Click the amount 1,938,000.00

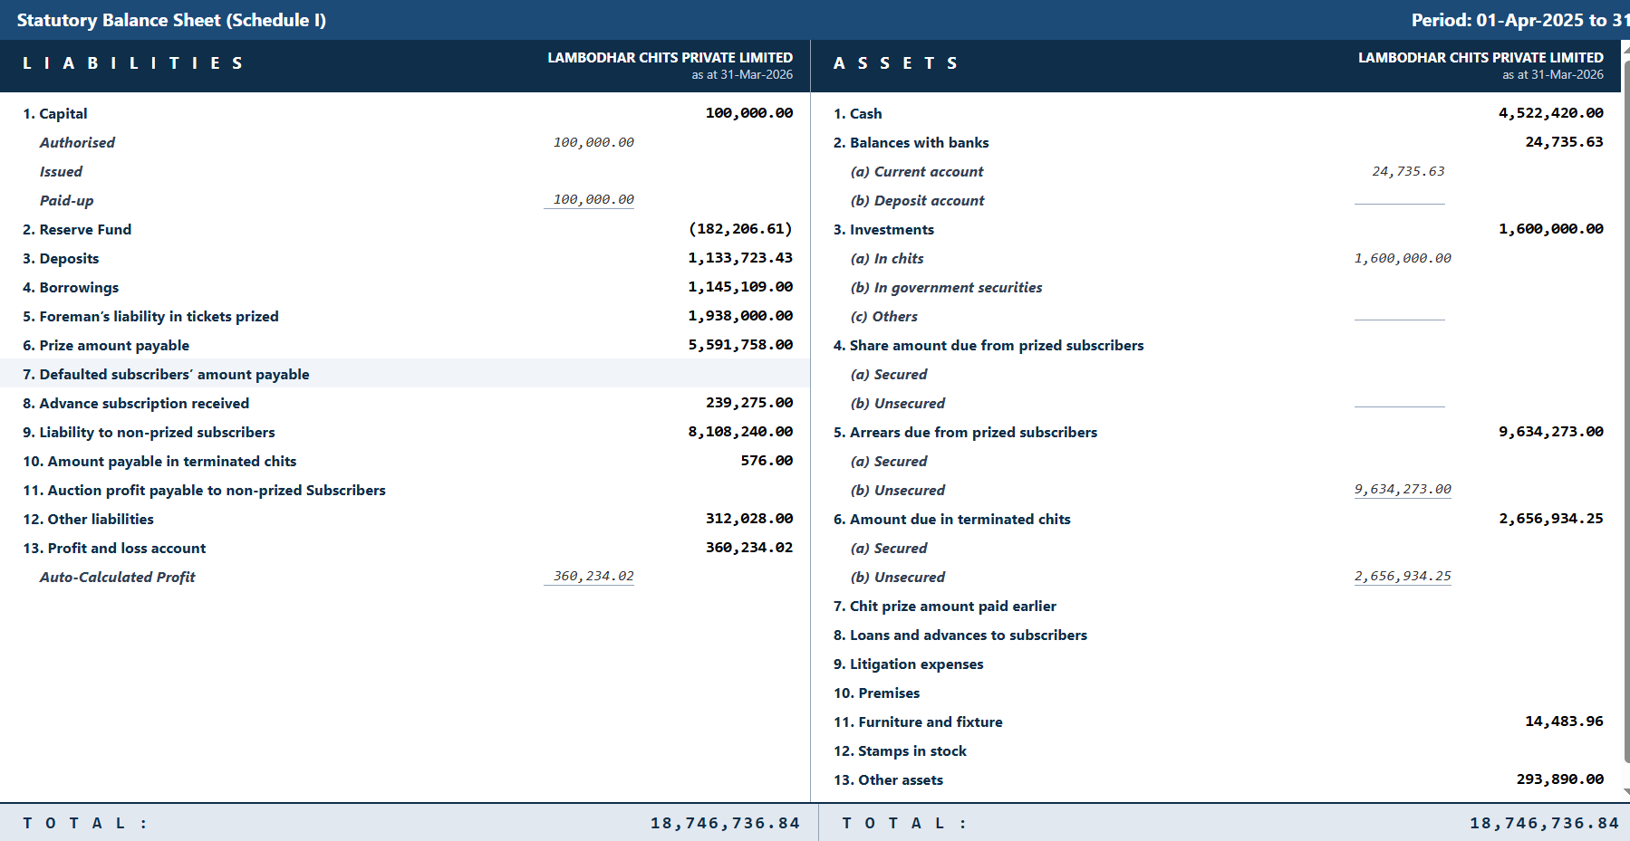click(x=740, y=316)
